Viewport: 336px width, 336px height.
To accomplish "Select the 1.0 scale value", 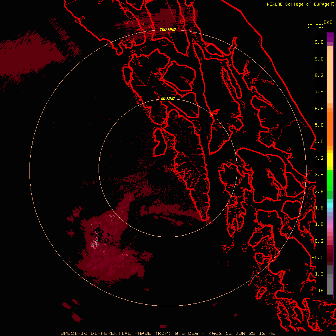I will (319, 224).
